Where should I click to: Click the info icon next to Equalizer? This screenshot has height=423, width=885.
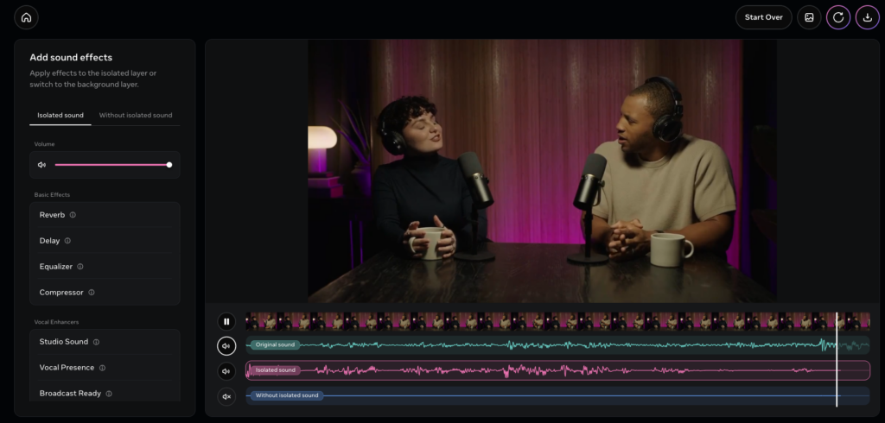coord(80,267)
